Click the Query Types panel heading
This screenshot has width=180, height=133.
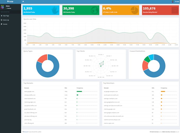click(28, 51)
